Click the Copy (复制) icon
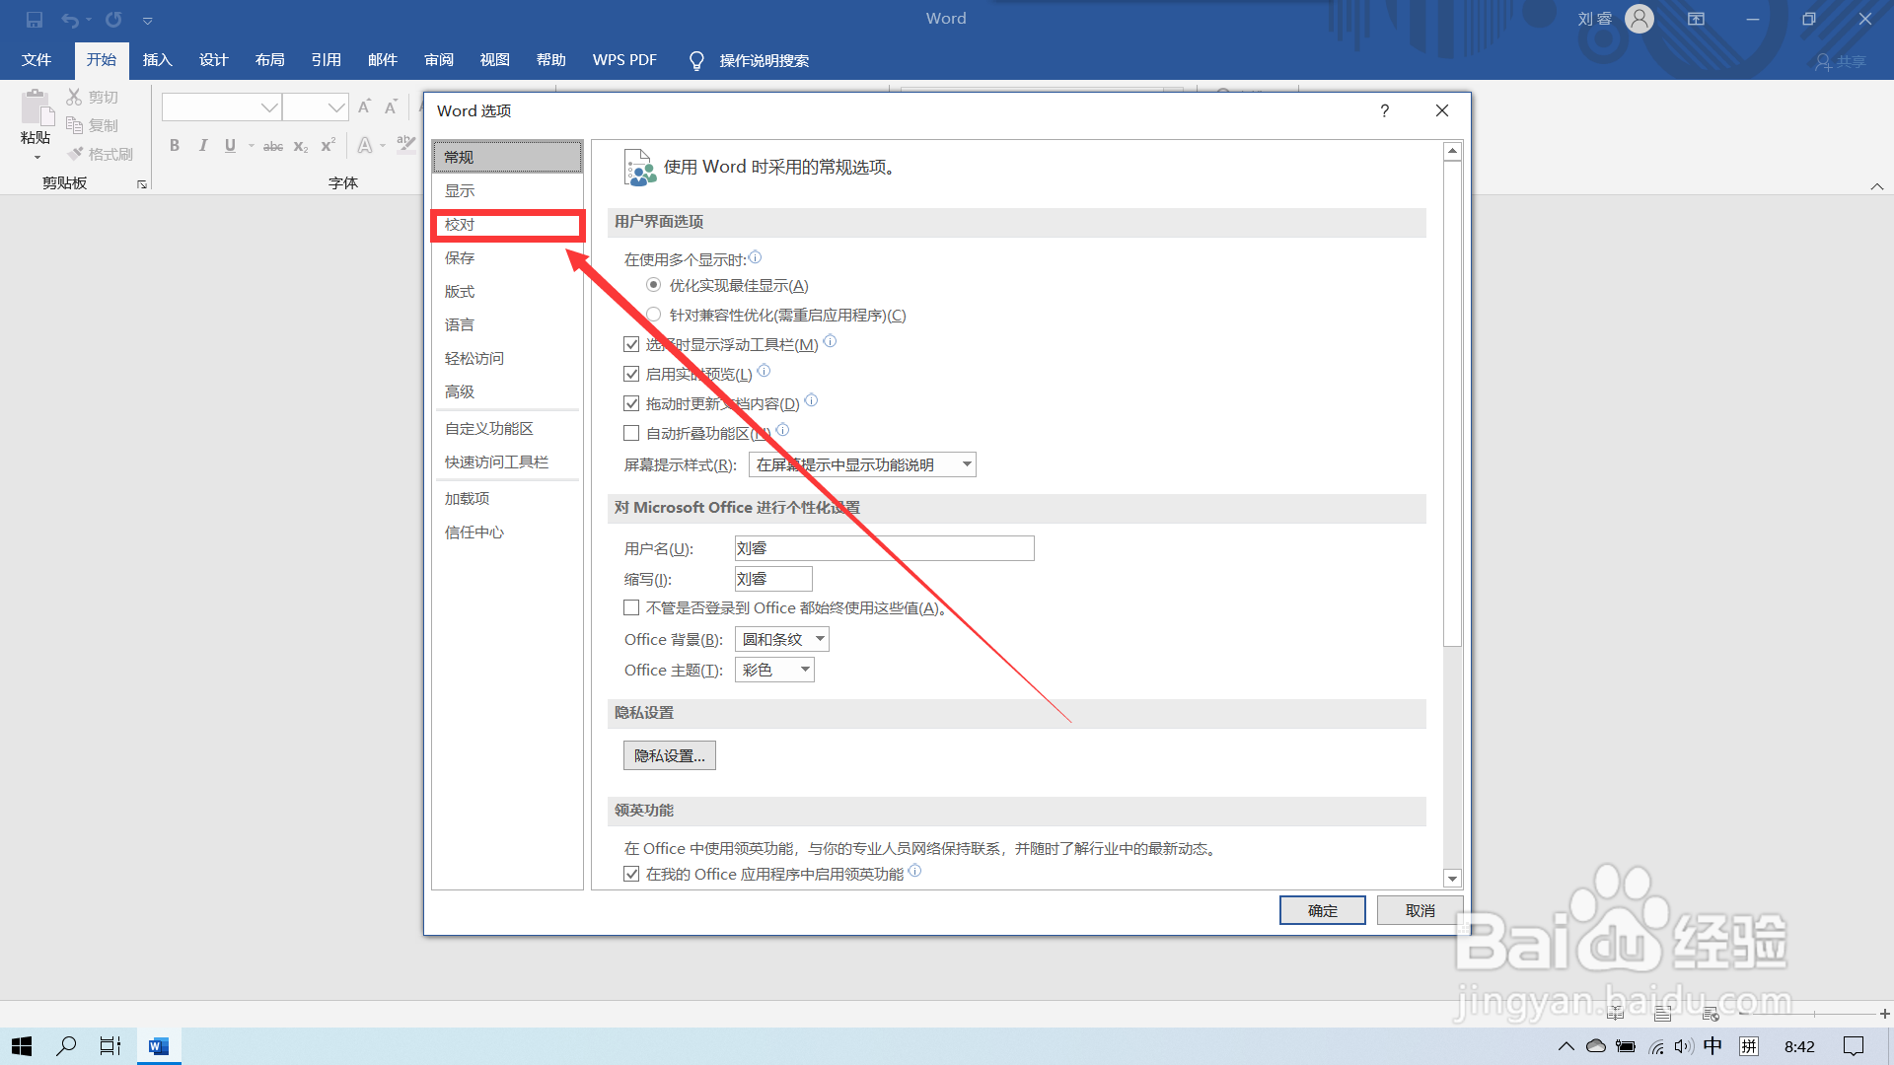1894x1065 pixels. [74, 125]
